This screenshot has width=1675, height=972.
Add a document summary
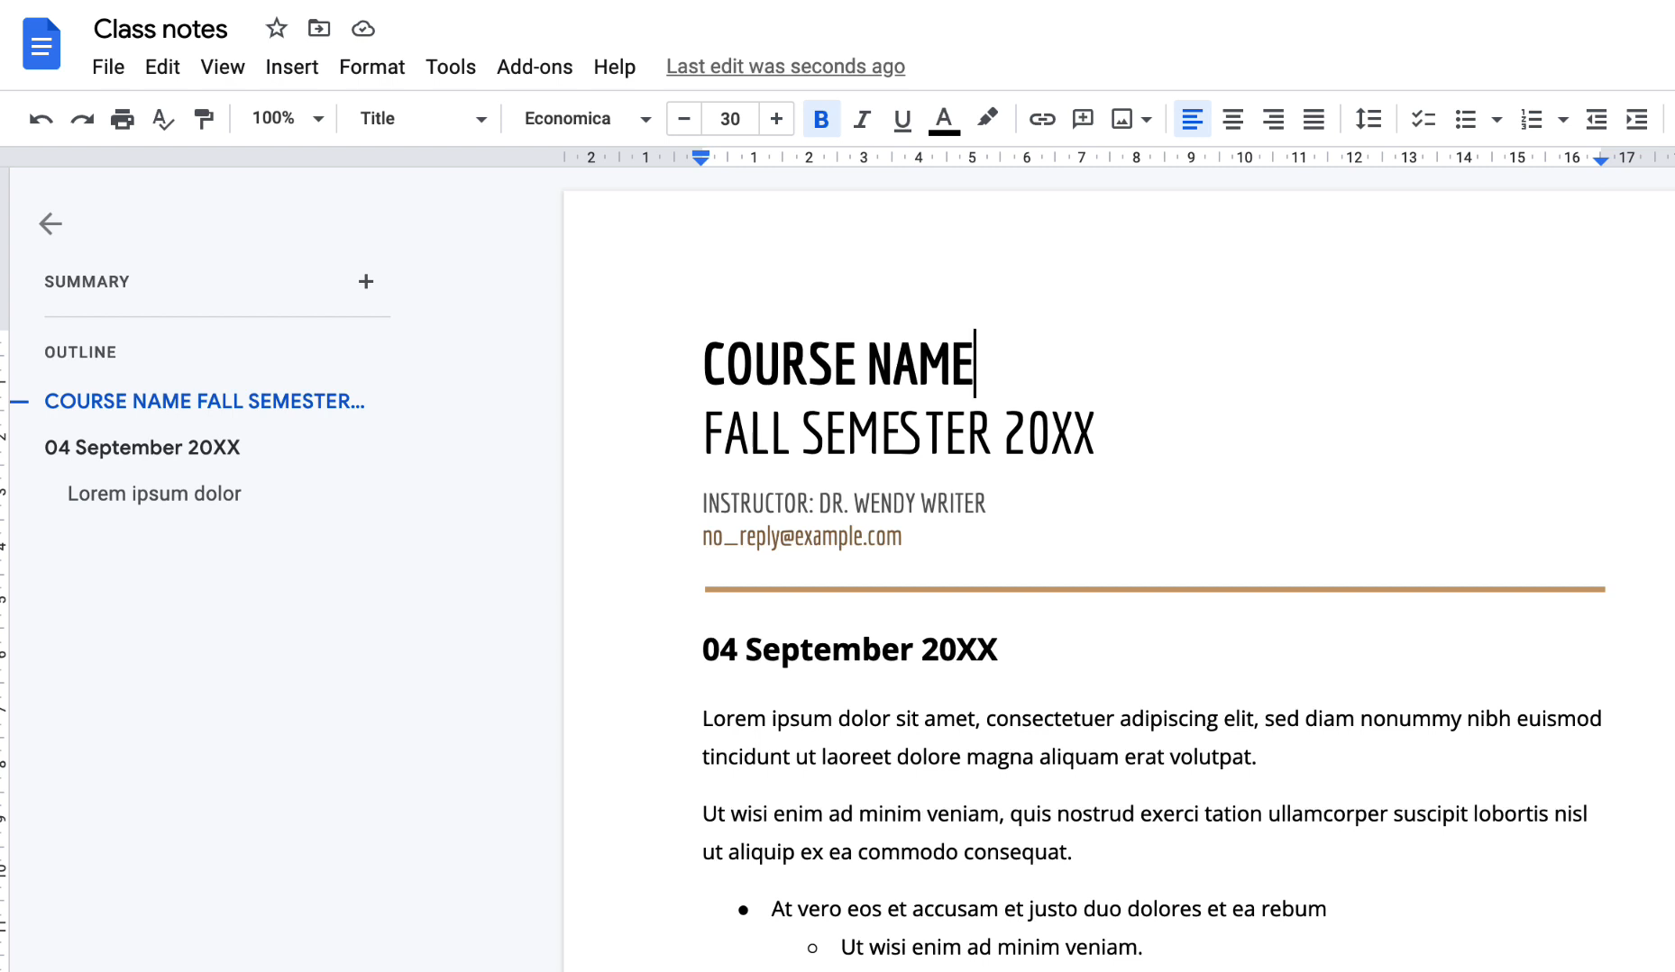coord(365,281)
